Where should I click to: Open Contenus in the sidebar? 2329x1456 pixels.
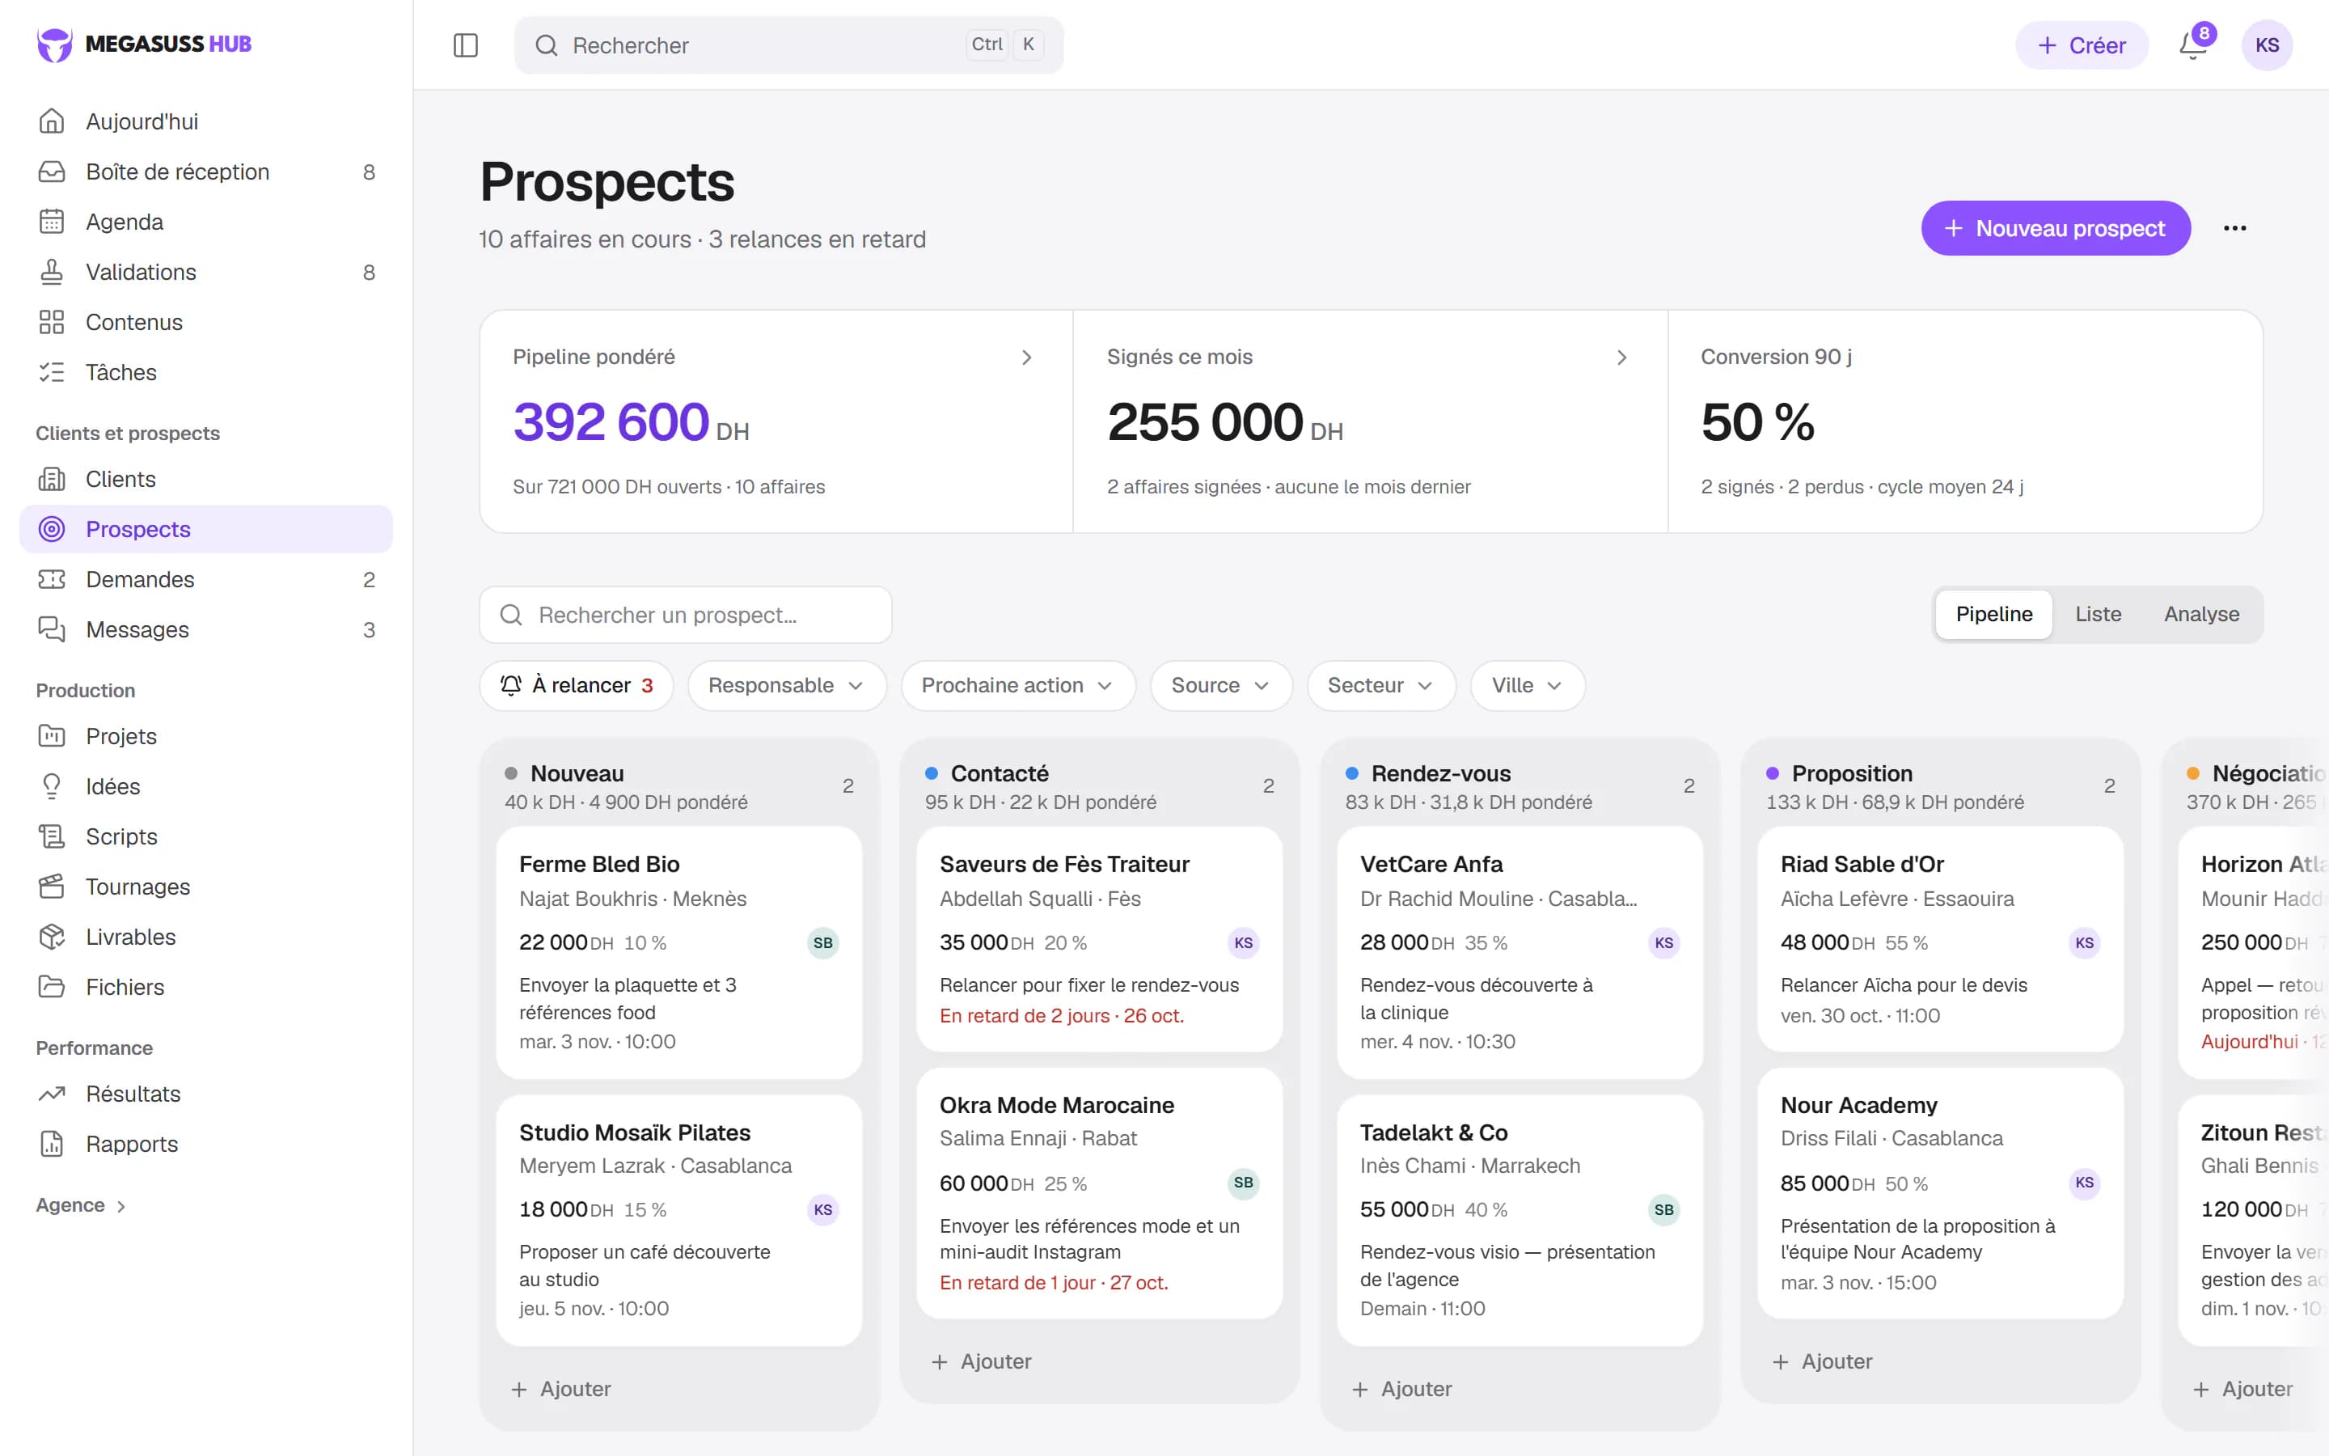tap(206, 322)
